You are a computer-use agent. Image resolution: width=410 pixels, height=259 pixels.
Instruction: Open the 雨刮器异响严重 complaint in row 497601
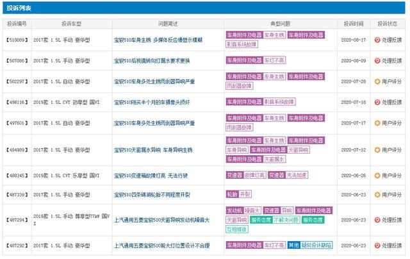154,123
